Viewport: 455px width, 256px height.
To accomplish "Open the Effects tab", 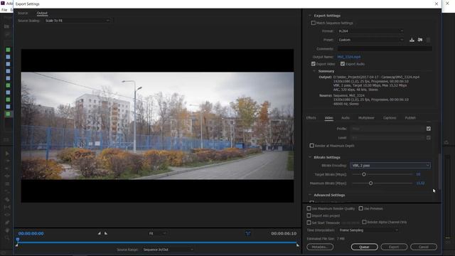I will [x=311, y=117].
